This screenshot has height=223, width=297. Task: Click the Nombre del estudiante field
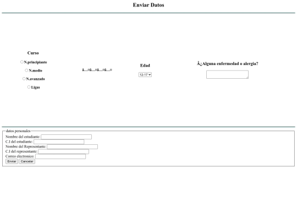click(67, 137)
